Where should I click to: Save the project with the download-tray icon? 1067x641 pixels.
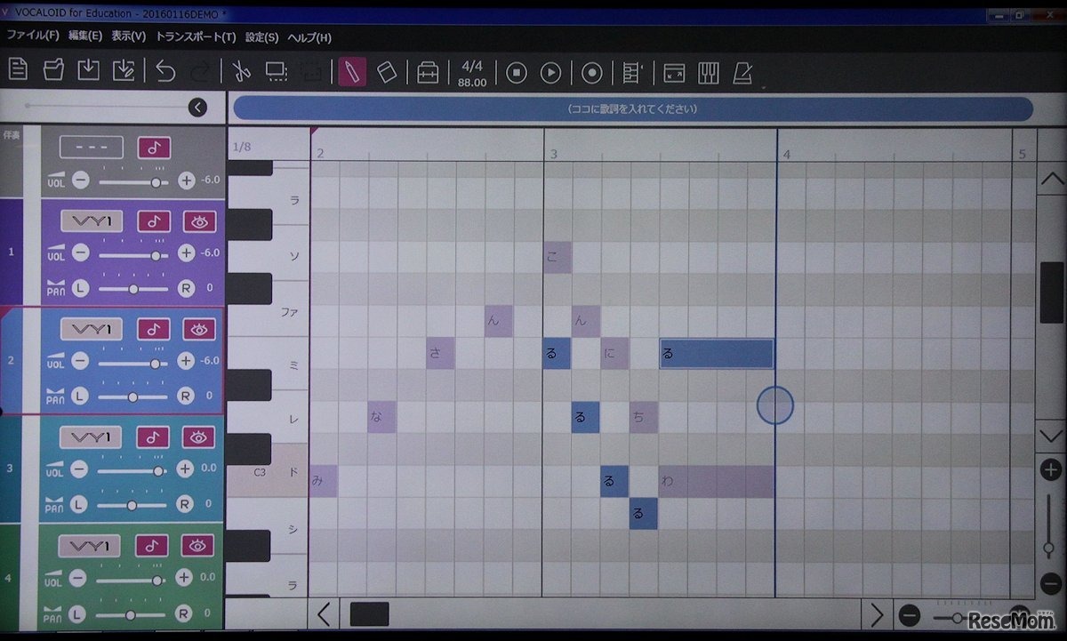click(x=88, y=70)
